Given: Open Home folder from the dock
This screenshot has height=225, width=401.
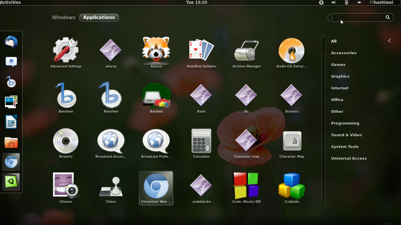Looking at the screenshot, I should (x=11, y=142).
